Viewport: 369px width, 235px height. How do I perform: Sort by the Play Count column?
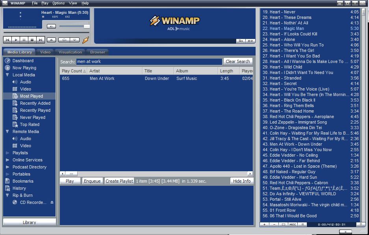pyautogui.click(x=73, y=71)
